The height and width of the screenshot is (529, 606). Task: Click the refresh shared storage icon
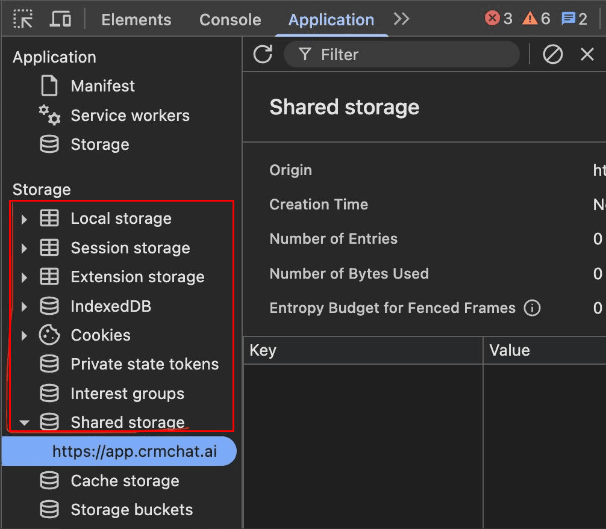[263, 55]
